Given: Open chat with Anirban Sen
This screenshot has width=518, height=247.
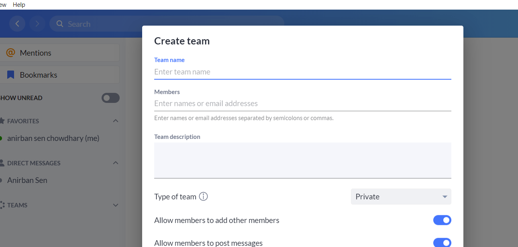Looking at the screenshot, I should [x=27, y=180].
